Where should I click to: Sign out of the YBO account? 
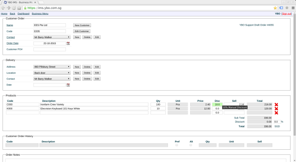click(287, 14)
